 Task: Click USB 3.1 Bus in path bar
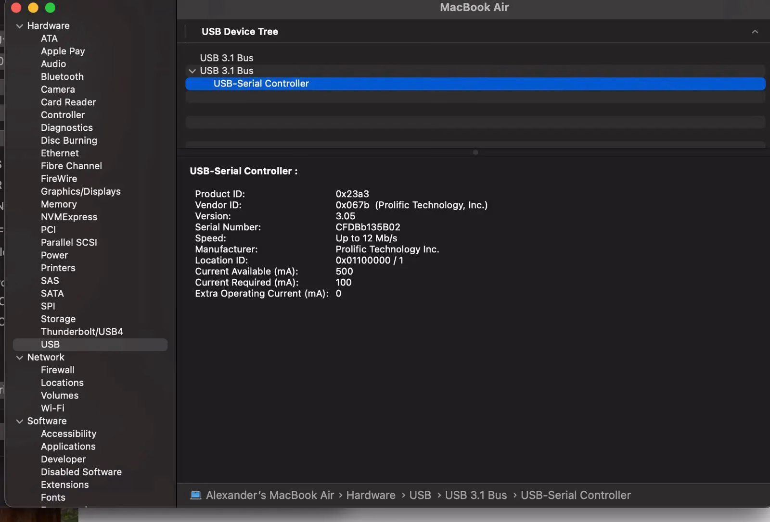tap(475, 495)
